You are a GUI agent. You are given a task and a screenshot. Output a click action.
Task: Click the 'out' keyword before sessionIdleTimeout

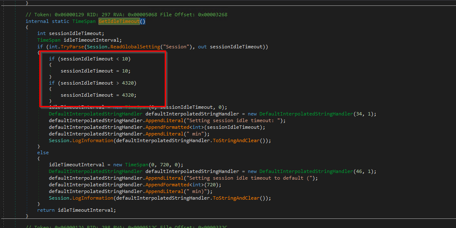pos(202,47)
